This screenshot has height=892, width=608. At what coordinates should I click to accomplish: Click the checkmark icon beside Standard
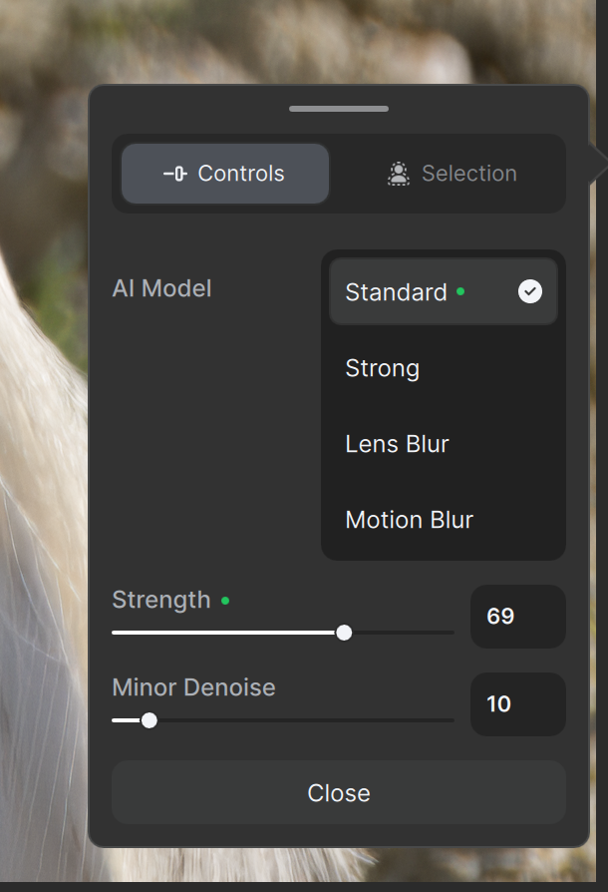[x=529, y=291]
